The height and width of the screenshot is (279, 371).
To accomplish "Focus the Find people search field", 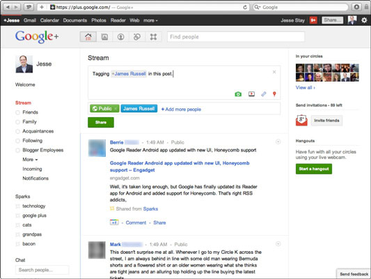I will pyautogui.click(x=236, y=37).
